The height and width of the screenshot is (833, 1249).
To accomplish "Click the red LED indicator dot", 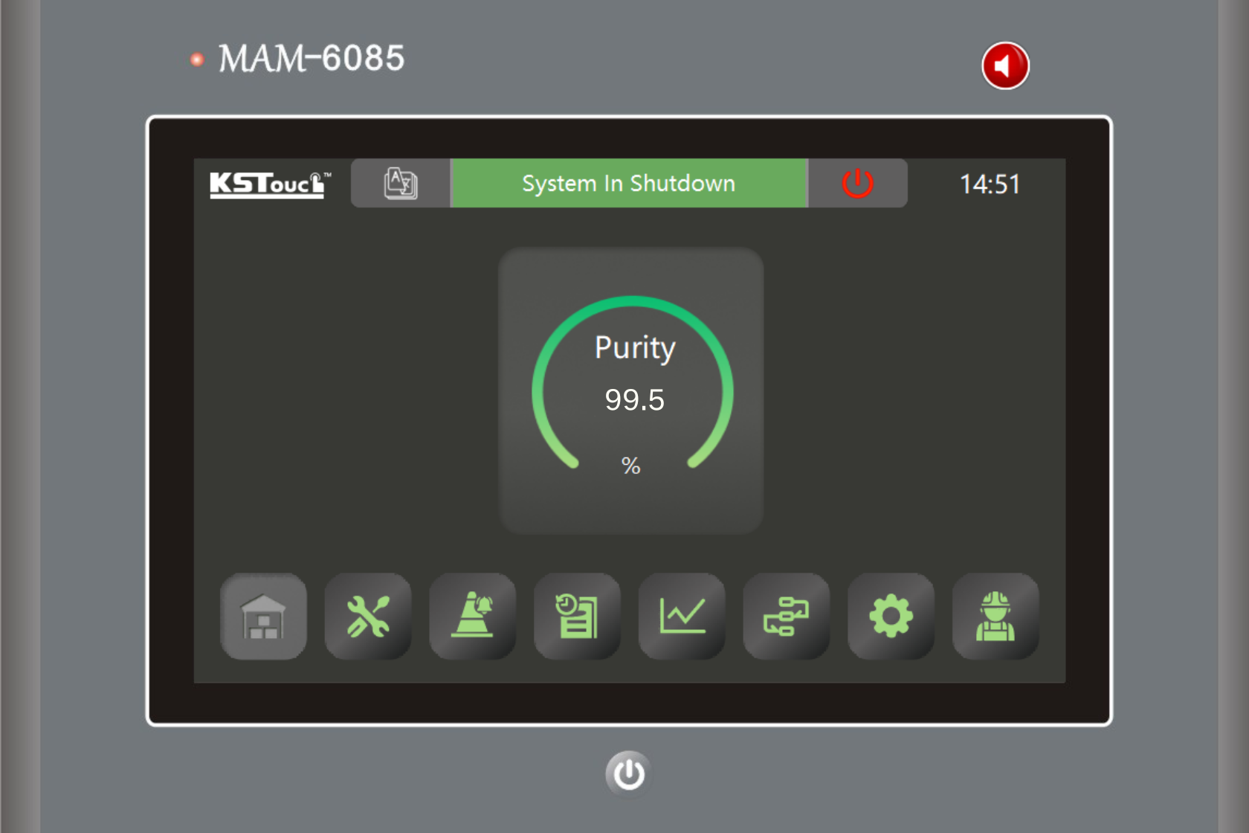I will point(197,59).
